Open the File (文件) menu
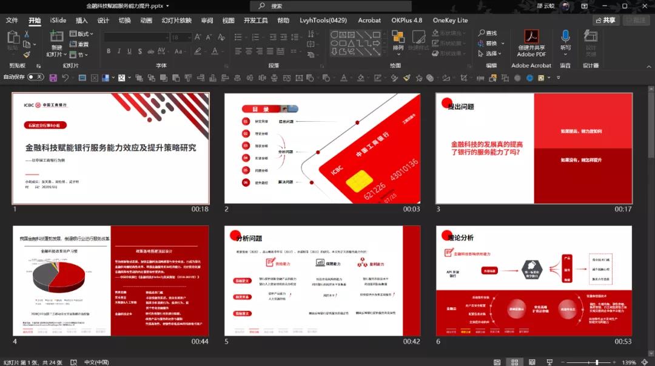Viewport: 655px width, 366px height. point(12,20)
